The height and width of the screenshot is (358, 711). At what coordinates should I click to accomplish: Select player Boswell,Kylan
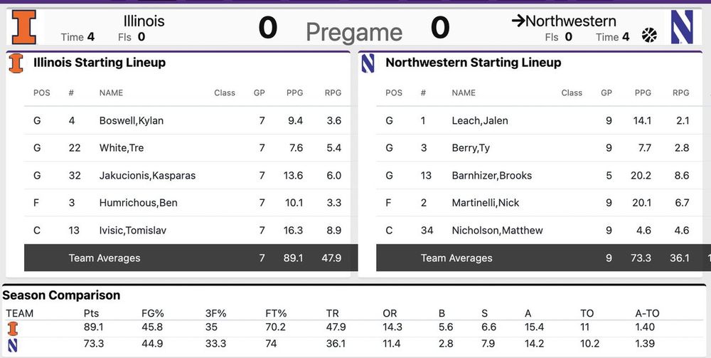(132, 120)
